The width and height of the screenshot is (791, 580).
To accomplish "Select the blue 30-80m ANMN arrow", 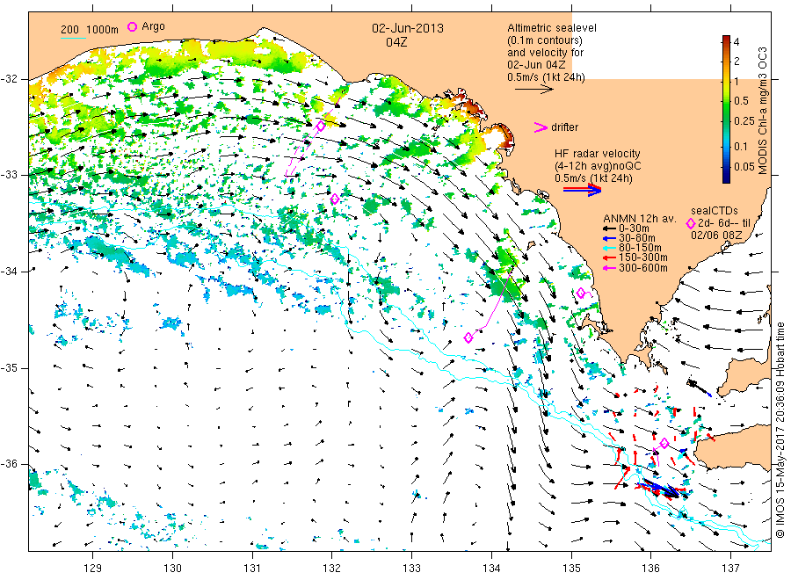I will 609,238.
